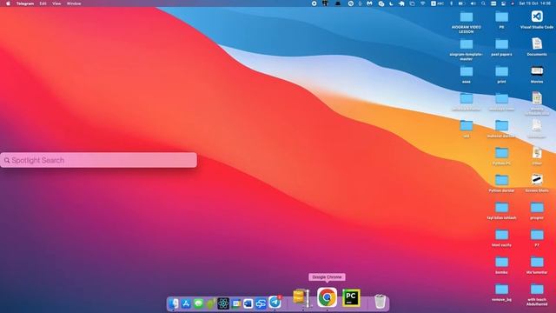Open Telegram in the dock

pyautogui.click(x=275, y=303)
